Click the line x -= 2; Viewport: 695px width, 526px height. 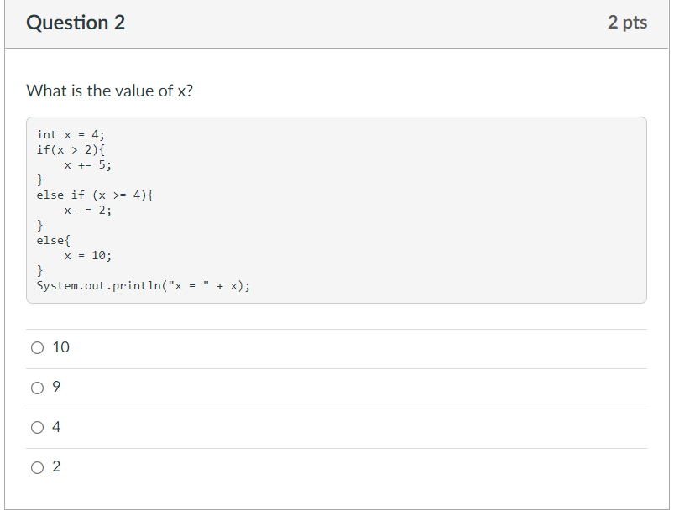(x=80, y=210)
